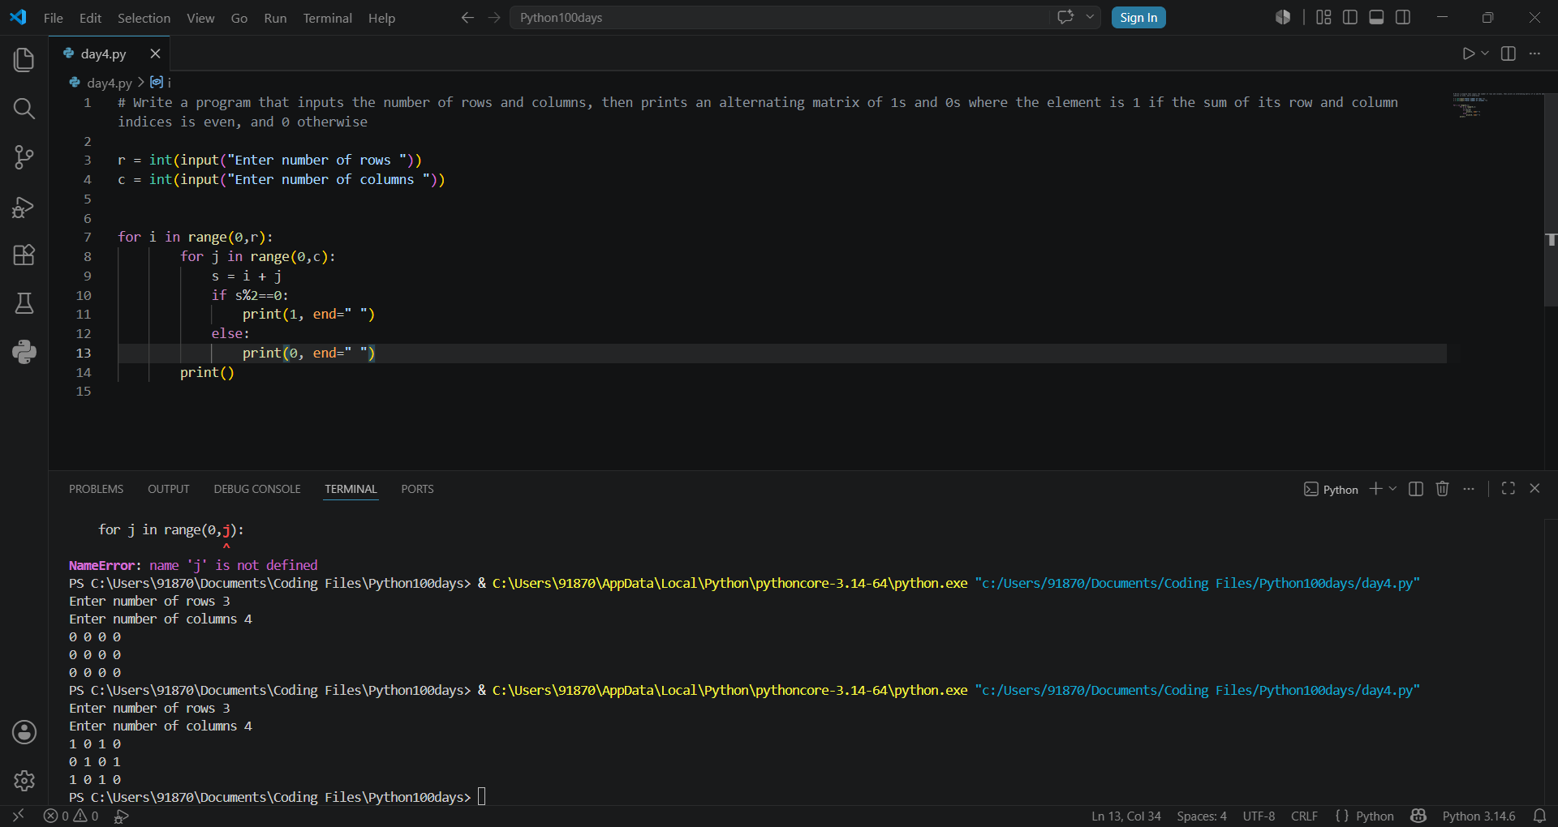
Task: Click Spaces: 4 indentation setting
Action: coord(1201,816)
